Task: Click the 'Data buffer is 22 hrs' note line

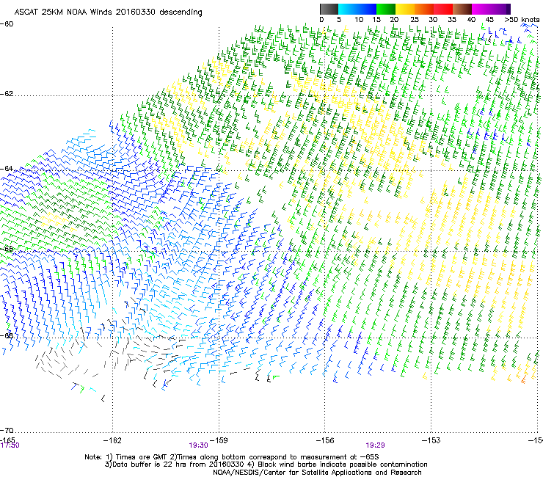Action: tap(266, 465)
